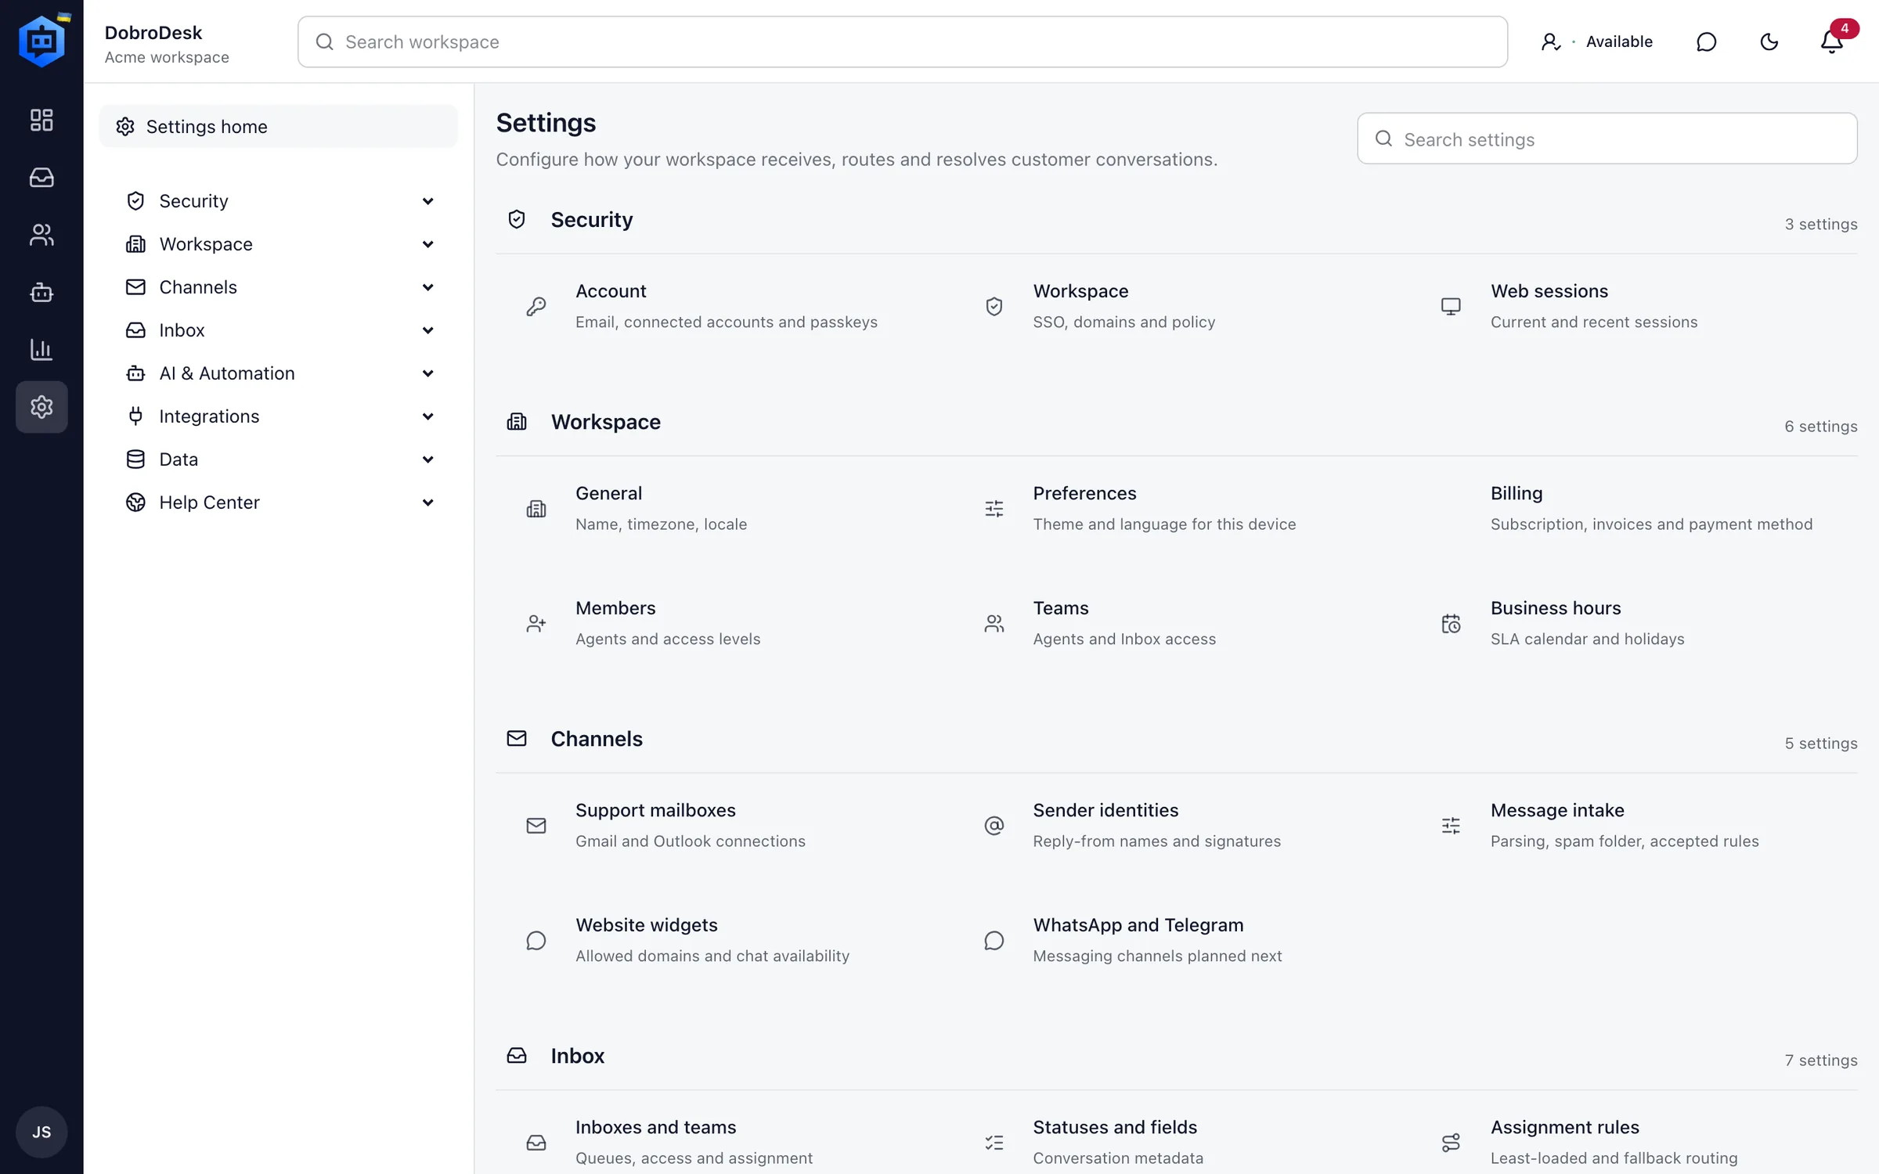Open the contacts icon in left rail
Image resolution: width=1879 pixels, height=1174 pixels.
(41, 235)
